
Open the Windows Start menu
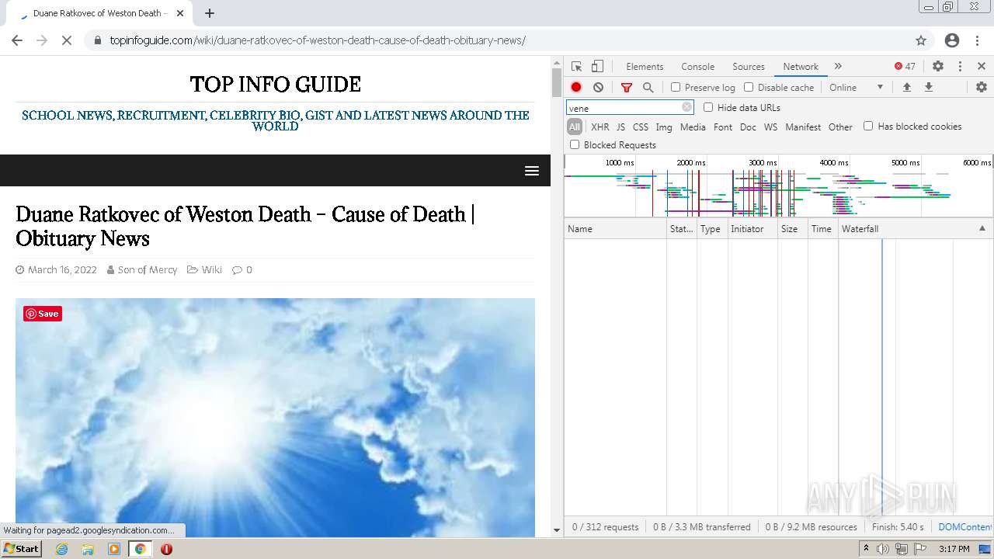click(21, 549)
